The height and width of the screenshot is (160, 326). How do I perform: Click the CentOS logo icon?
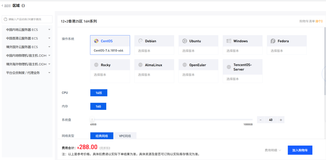[96, 41]
